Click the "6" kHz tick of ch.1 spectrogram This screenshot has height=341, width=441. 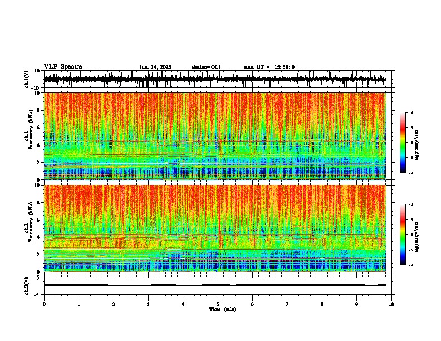pos(39,128)
